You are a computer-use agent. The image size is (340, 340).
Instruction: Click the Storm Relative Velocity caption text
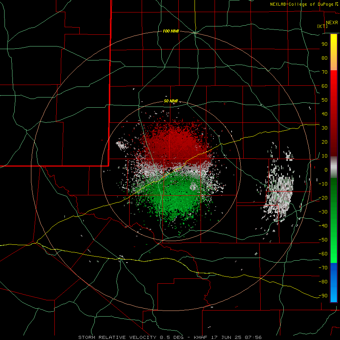tap(170, 337)
